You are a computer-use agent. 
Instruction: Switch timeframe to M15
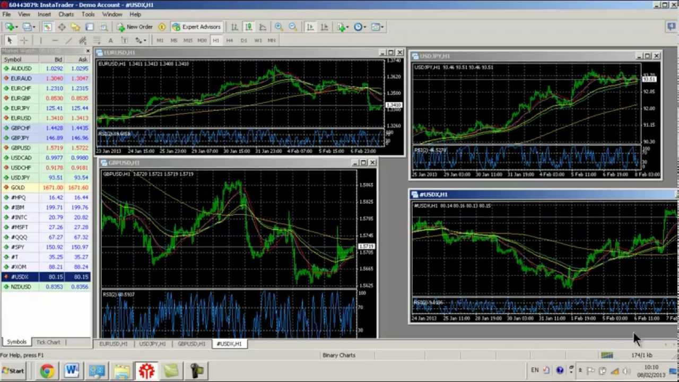coord(188,40)
